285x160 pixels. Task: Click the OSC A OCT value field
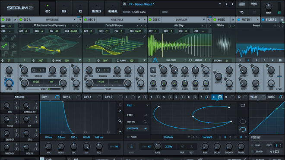point(24,31)
